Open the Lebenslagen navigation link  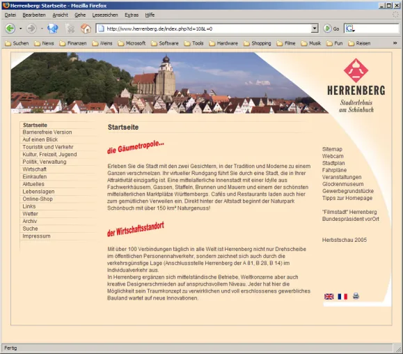coord(38,192)
